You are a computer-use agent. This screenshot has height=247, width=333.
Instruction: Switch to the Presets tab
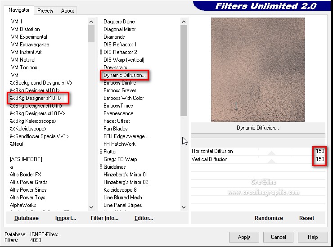tap(45, 11)
